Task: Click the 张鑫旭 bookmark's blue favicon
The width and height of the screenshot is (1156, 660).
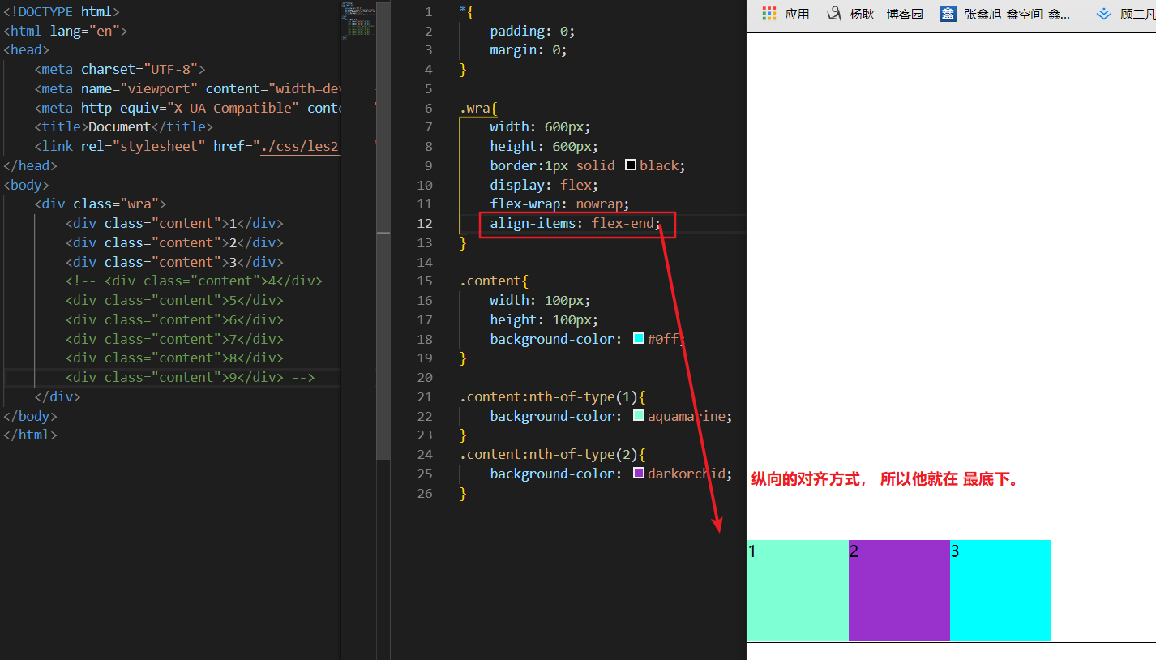Action: [948, 14]
